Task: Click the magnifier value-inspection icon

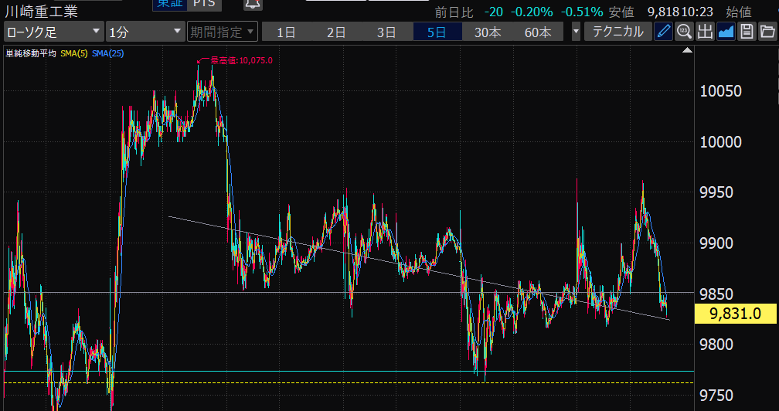Action: [684, 32]
